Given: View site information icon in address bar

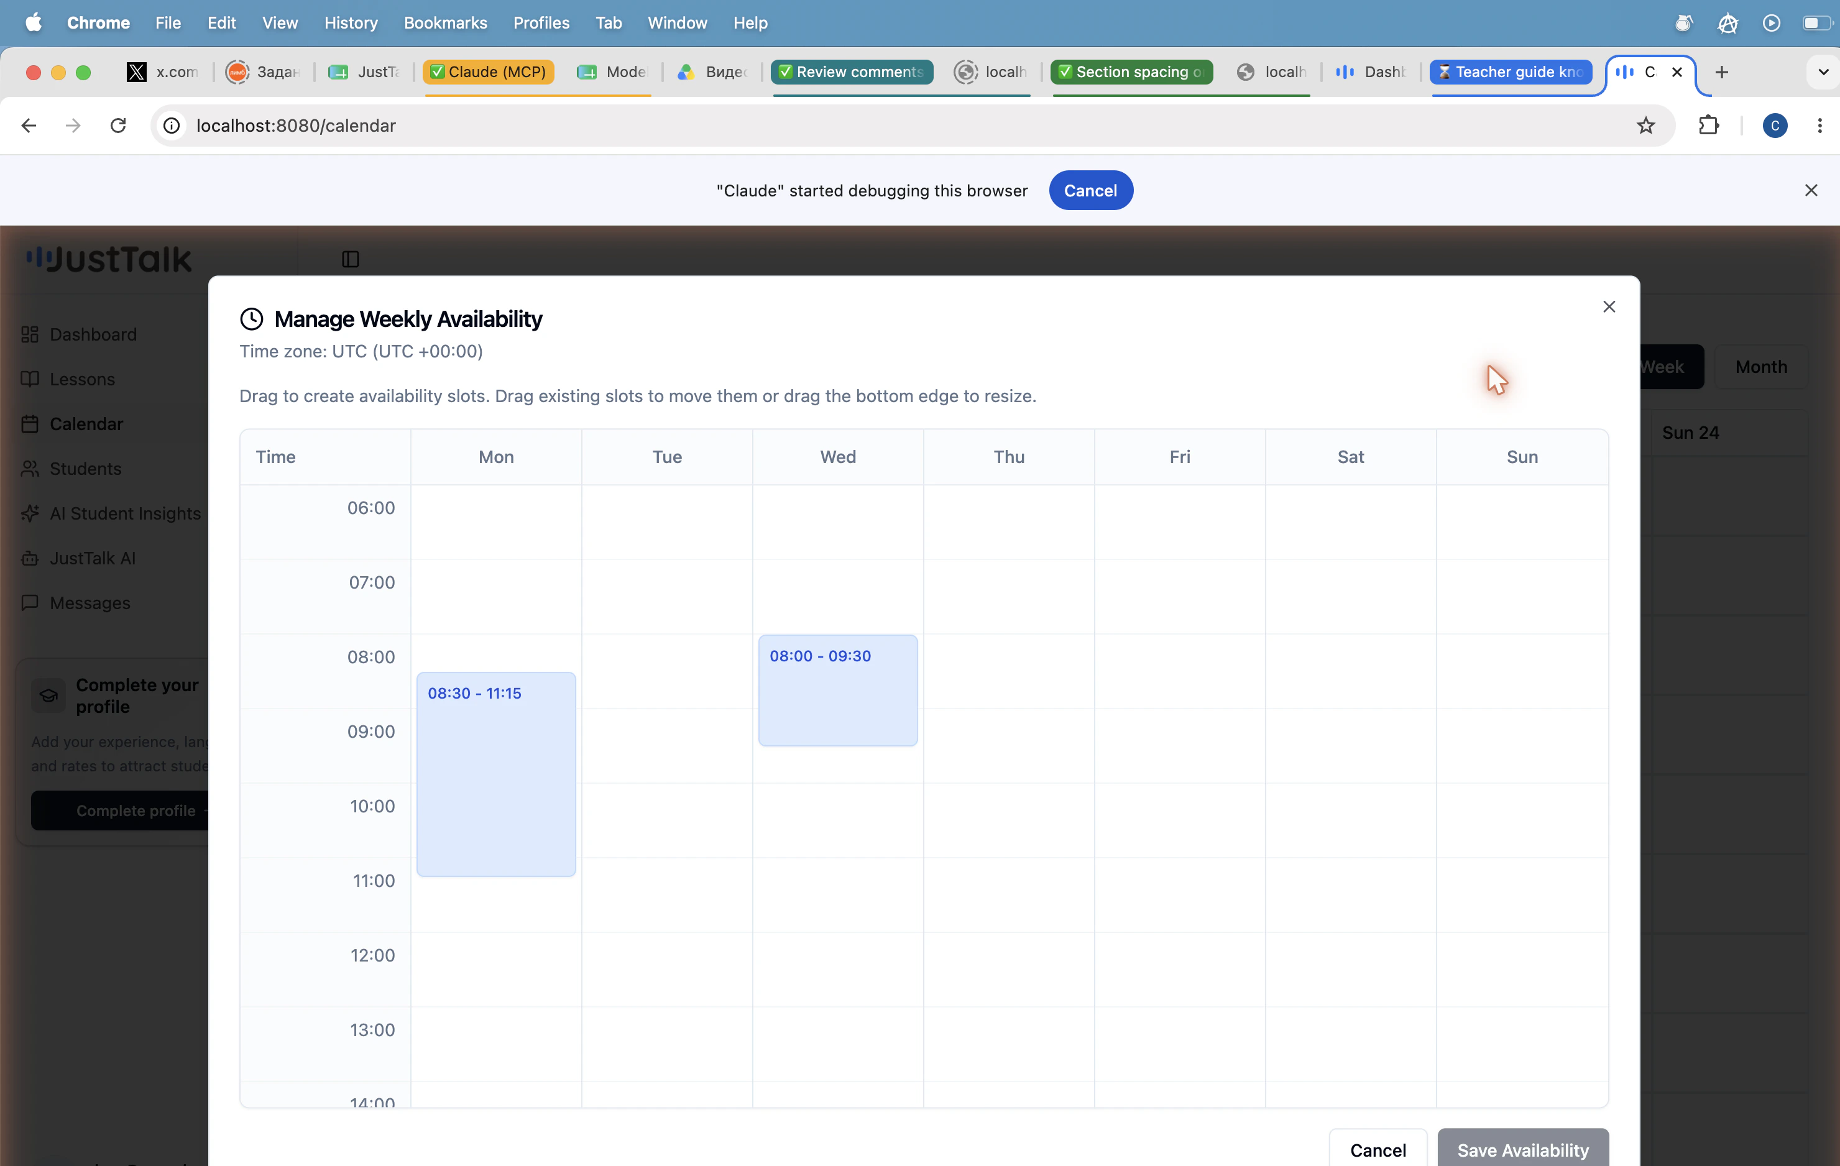Looking at the screenshot, I should [172, 126].
